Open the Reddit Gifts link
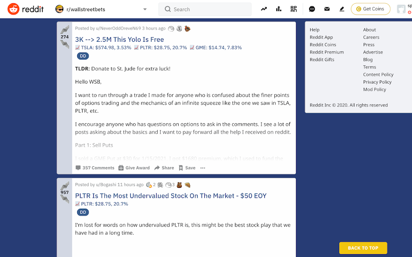412x257 pixels. 322,59
